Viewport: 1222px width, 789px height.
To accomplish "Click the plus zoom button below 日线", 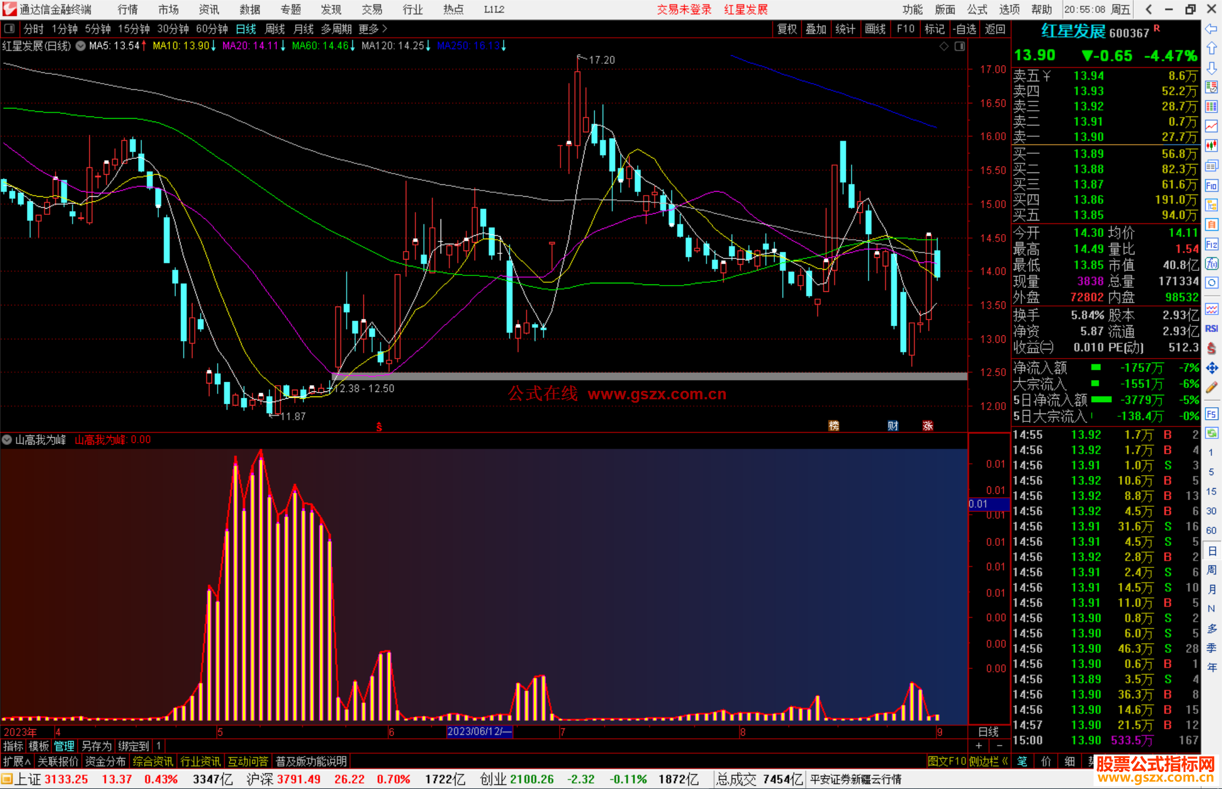I will click(x=979, y=745).
